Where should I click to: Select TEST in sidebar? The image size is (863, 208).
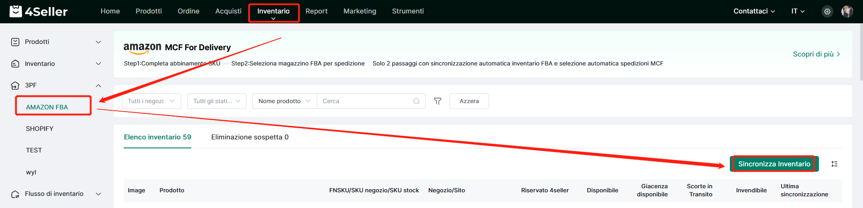pos(34,150)
